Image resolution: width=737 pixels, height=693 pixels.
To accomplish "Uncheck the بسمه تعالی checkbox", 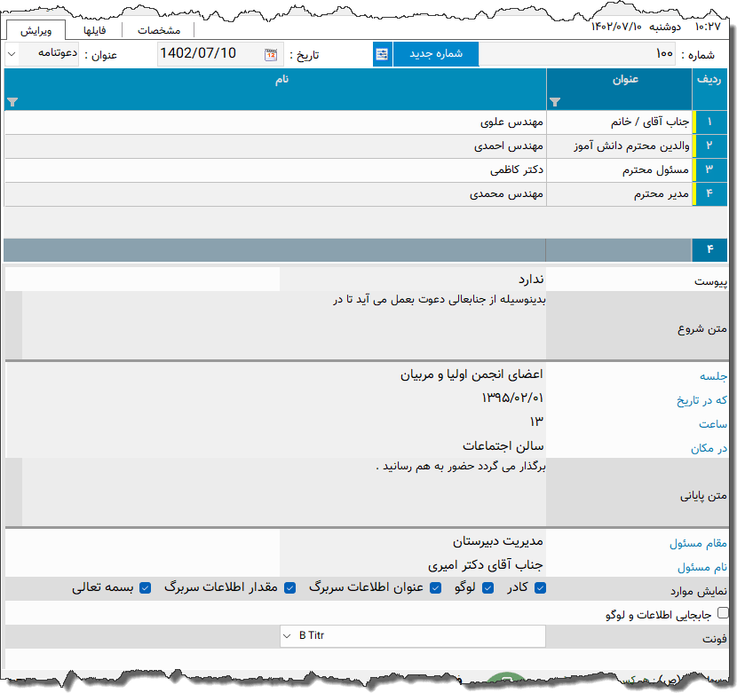I will [145, 587].
